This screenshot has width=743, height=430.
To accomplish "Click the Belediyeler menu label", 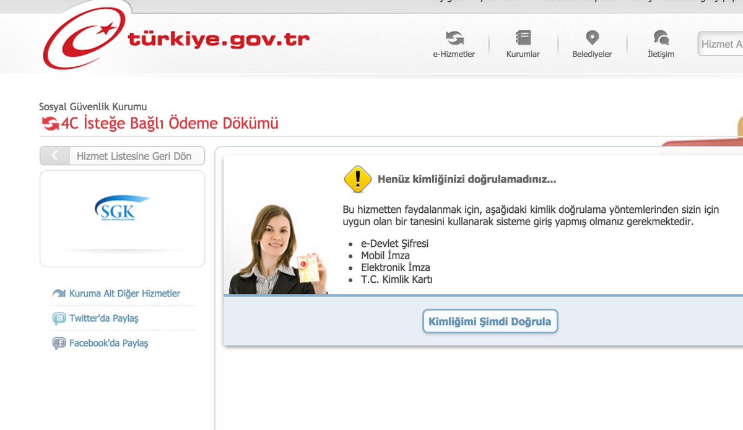I will [592, 54].
